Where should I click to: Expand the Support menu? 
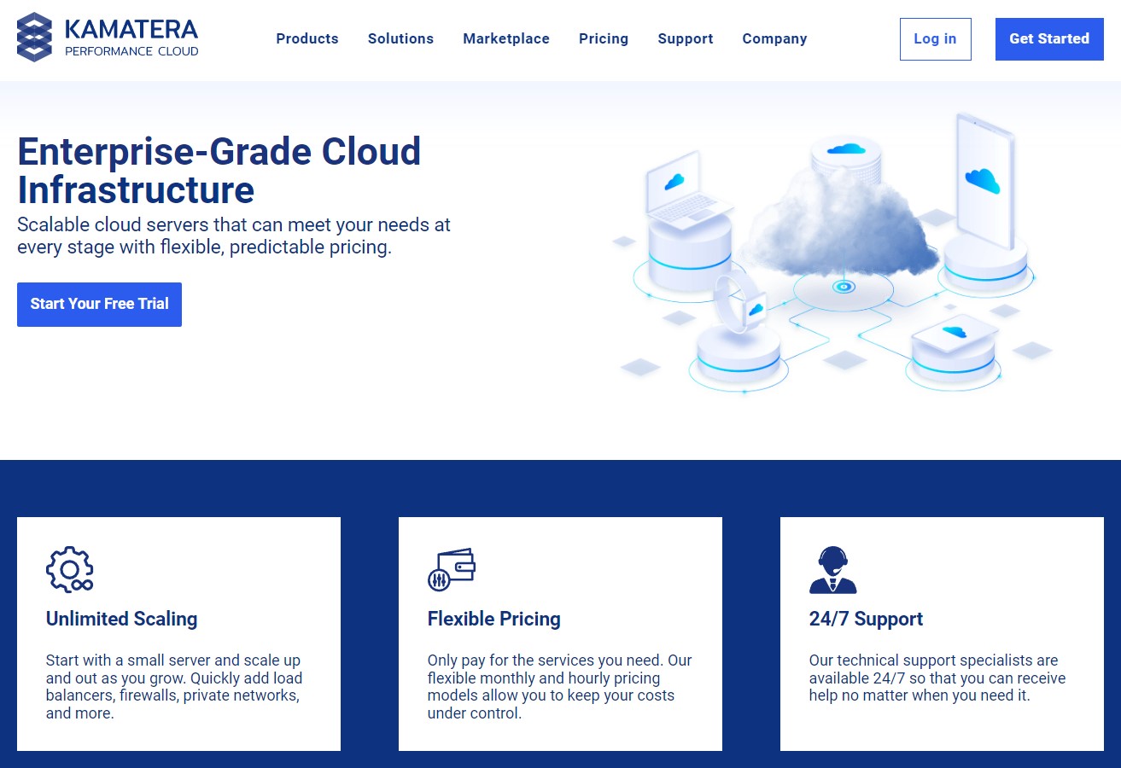coord(686,38)
